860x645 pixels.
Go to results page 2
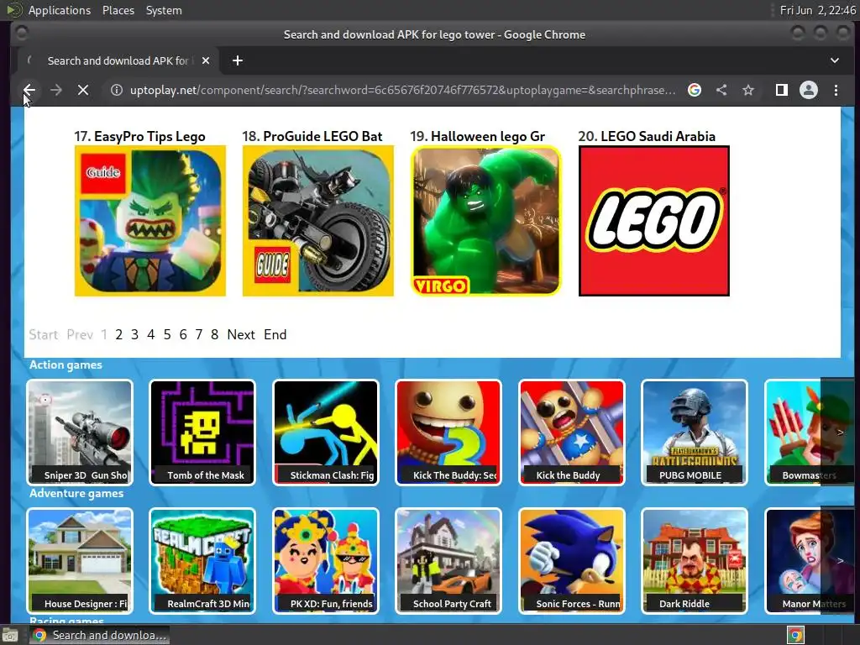118,334
